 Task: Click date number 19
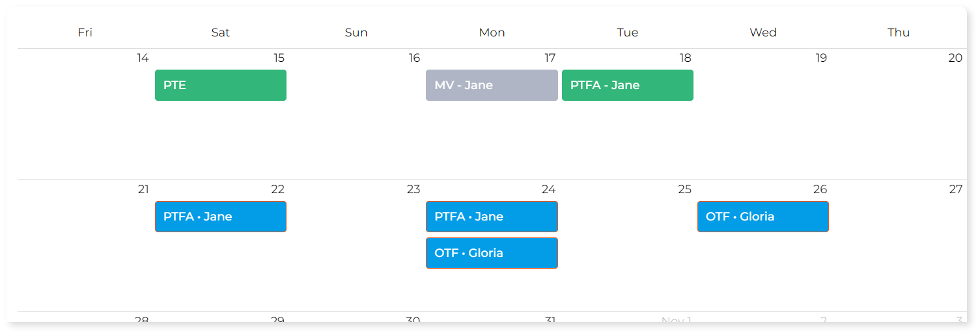pyautogui.click(x=821, y=59)
